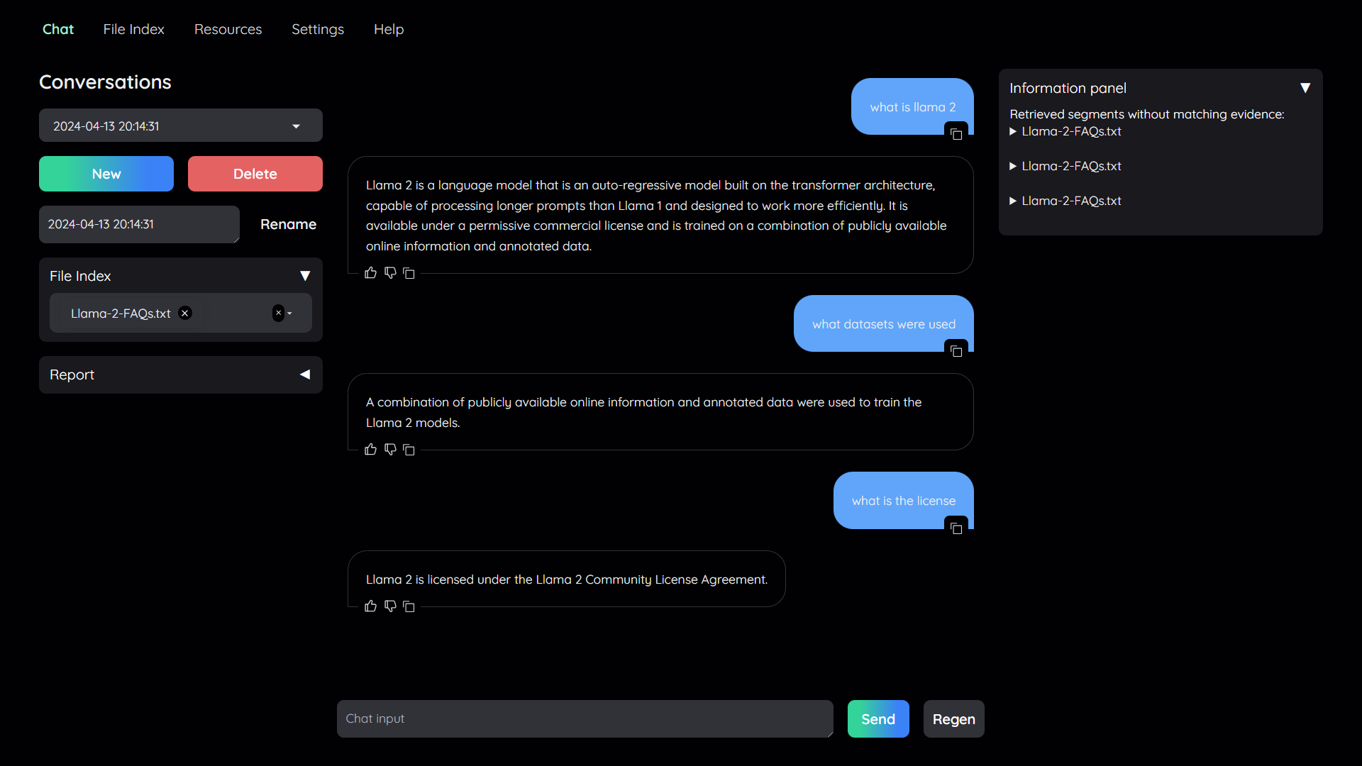The height and width of the screenshot is (766, 1362).
Task: Open the conversation dropdown 2024-04-13 20:14:31
Action: click(x=180, y=126)
